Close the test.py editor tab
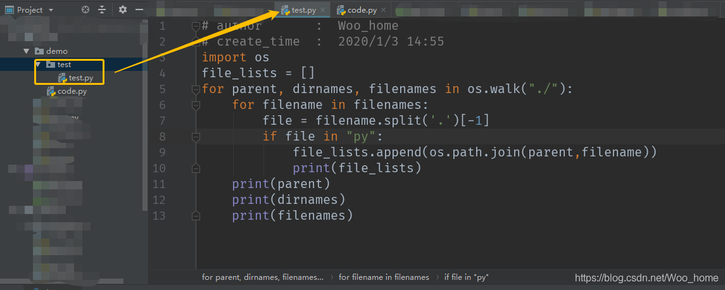Viewport: 725px width, 290px height. tap(323, 9)
